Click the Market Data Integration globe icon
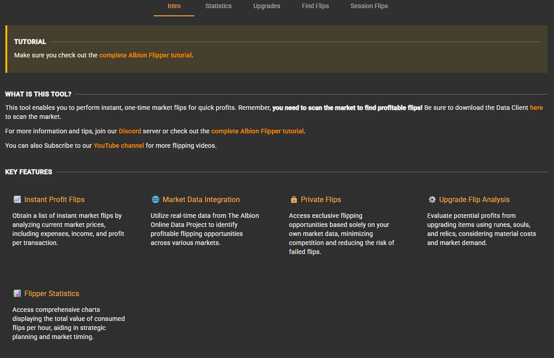This screenshot has width=554, height=358. (155, 199)
